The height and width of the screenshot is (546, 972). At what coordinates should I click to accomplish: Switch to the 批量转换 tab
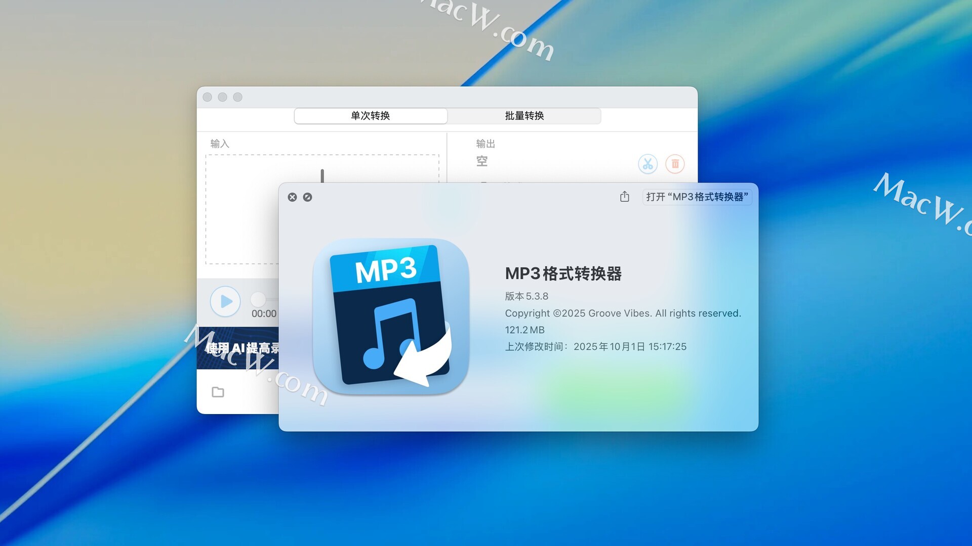(x=524, y=116)
